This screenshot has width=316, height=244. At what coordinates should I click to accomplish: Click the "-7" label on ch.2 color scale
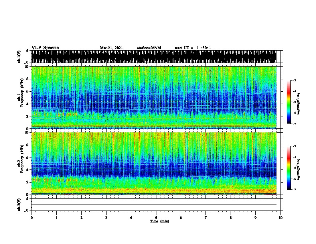pos(294,190)
